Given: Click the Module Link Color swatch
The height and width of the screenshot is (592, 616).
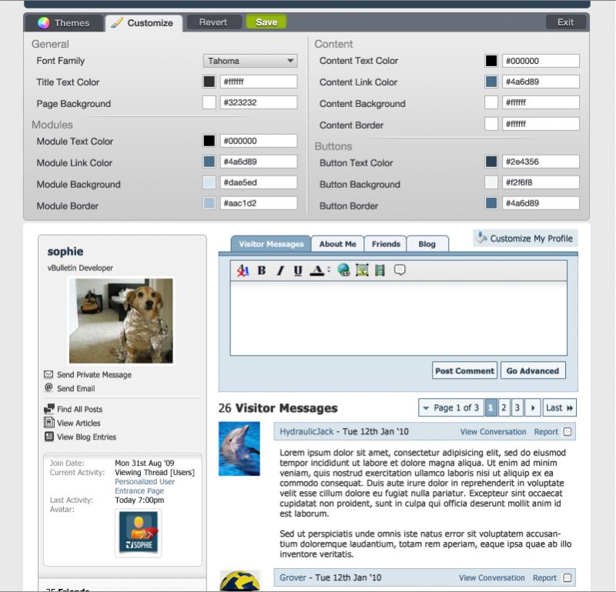Looking at the screenshot, I should [209, 162].
